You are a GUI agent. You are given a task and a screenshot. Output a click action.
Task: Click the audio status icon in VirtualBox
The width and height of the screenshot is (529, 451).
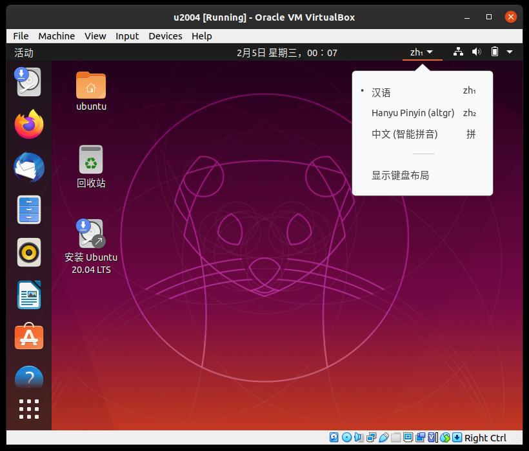click(x=359, y=437)
